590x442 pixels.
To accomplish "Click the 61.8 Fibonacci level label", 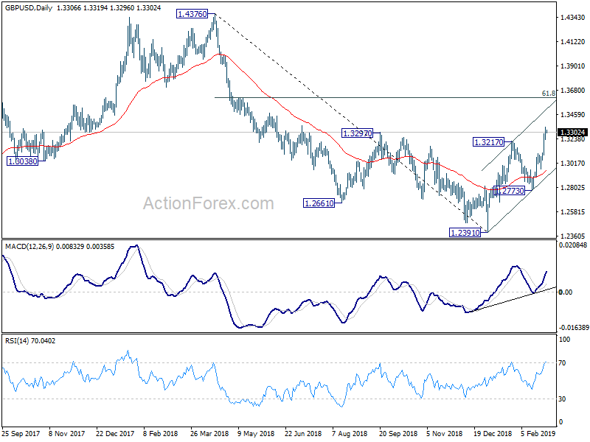I will point(548,94).
